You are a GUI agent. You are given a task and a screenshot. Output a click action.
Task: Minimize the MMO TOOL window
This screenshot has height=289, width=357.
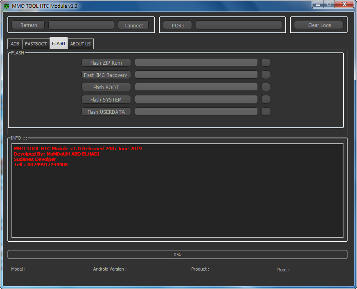[x=318, y=5]
